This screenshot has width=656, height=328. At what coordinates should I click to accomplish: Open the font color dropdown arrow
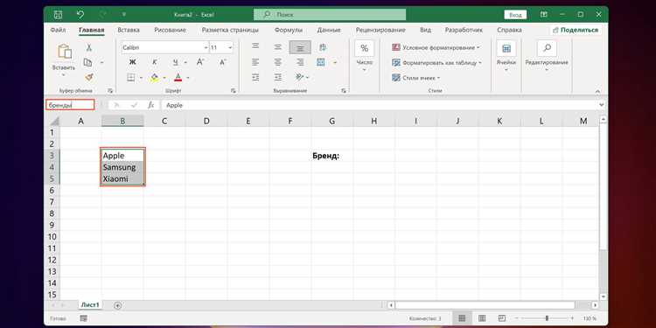(x=188, y=78)
